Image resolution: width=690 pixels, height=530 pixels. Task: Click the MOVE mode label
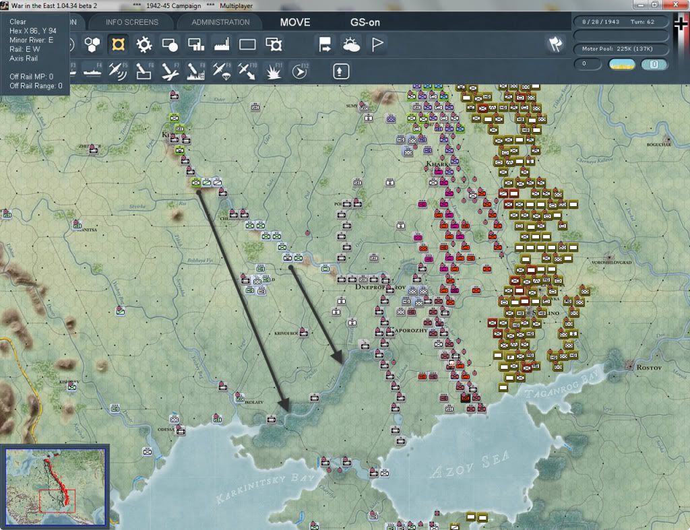pos(295,22)
